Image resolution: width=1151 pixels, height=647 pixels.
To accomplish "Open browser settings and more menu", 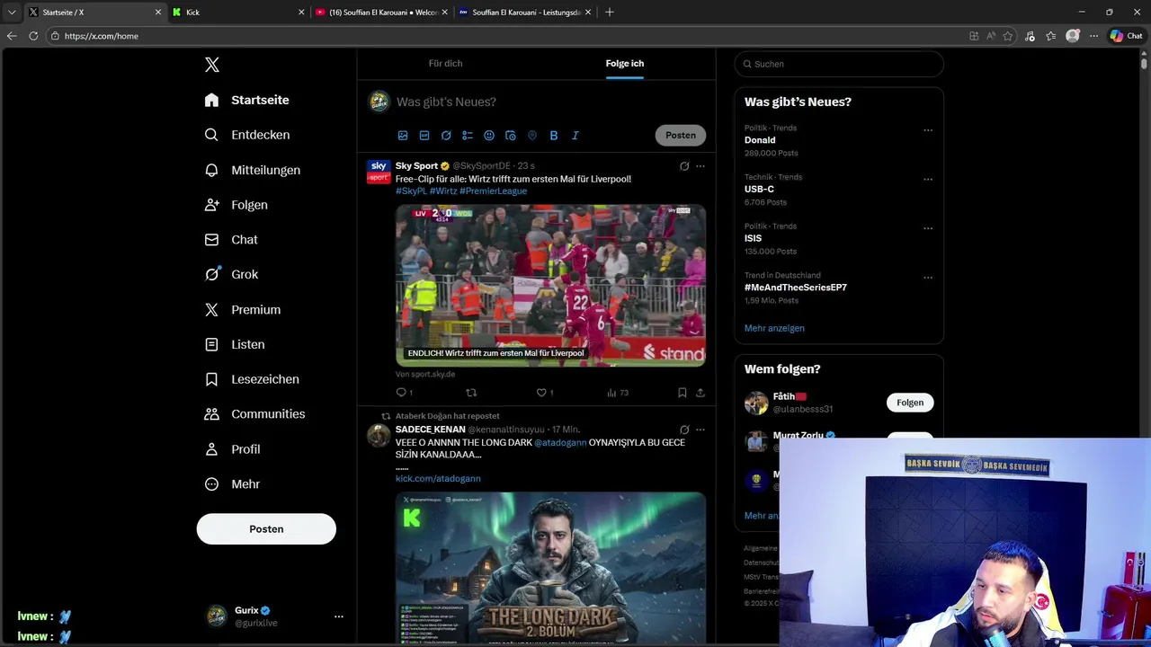I will pos(1093,36).
